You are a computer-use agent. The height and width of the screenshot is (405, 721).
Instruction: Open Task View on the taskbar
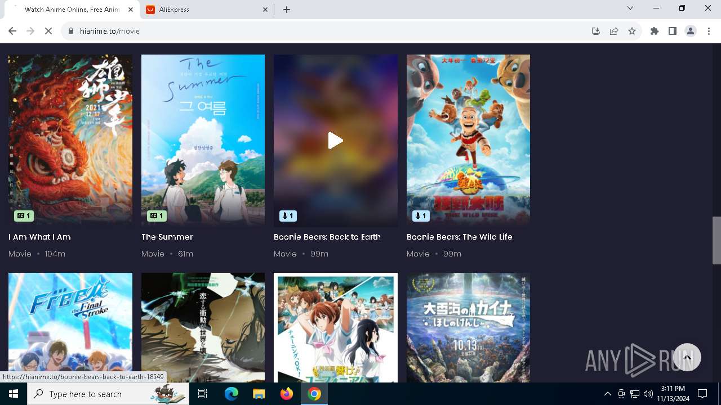pos(203,394)
